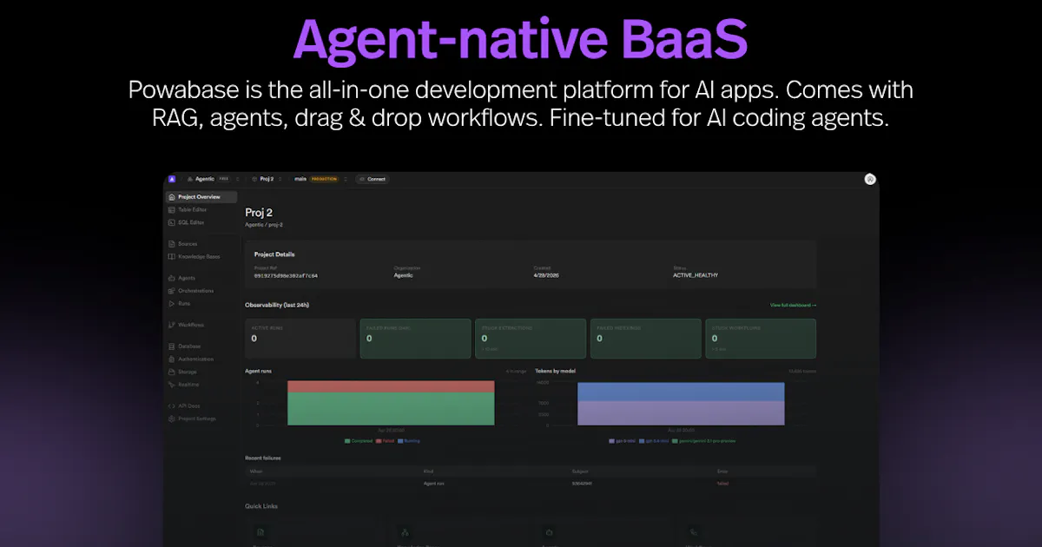Expand the Proj 2 project switcher chevron
This screenshot has width=1042, height=547.
point(280,179)
